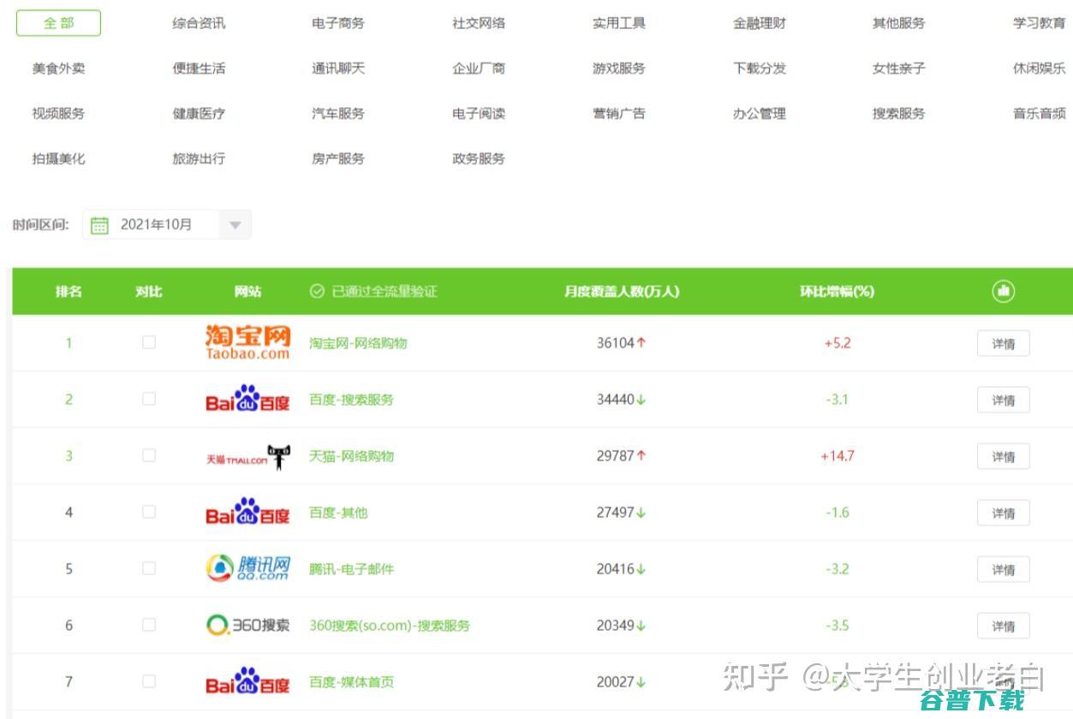Expand the month selector dropdown arrow

pyautogui.click(x=235, y=224)
